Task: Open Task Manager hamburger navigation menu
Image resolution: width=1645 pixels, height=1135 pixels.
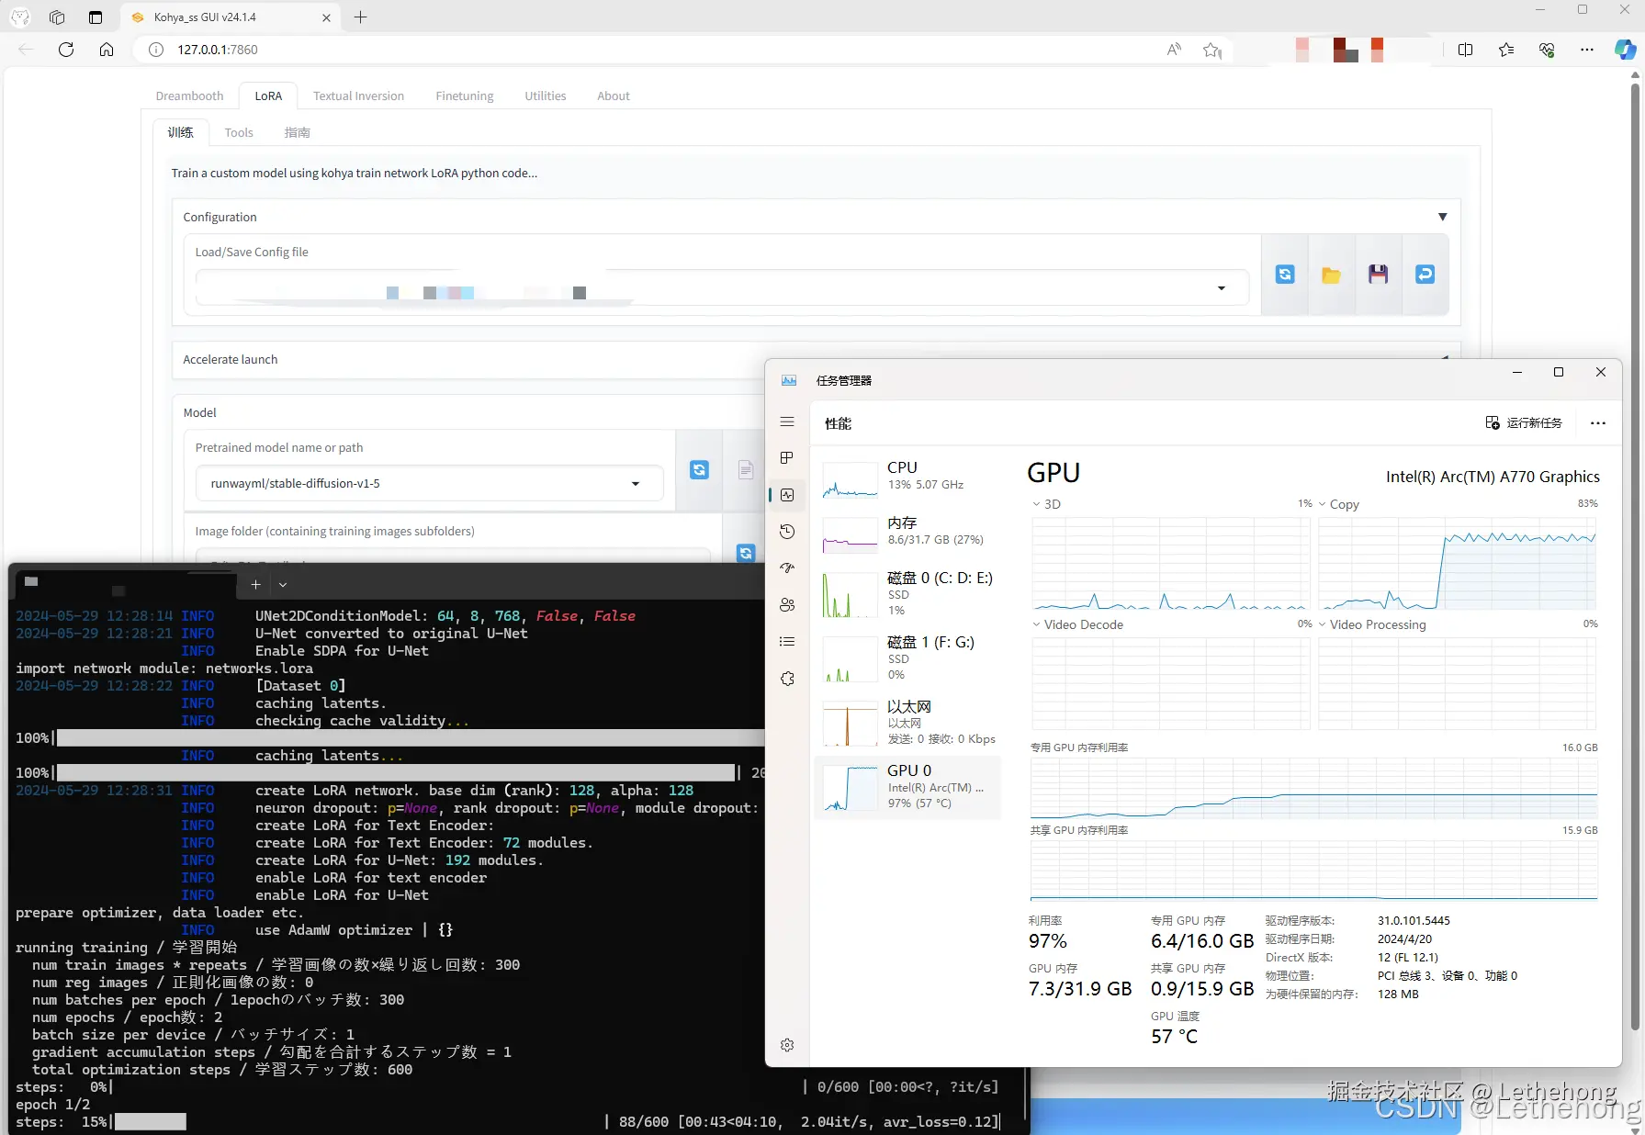Action: (x=787, y=421)
